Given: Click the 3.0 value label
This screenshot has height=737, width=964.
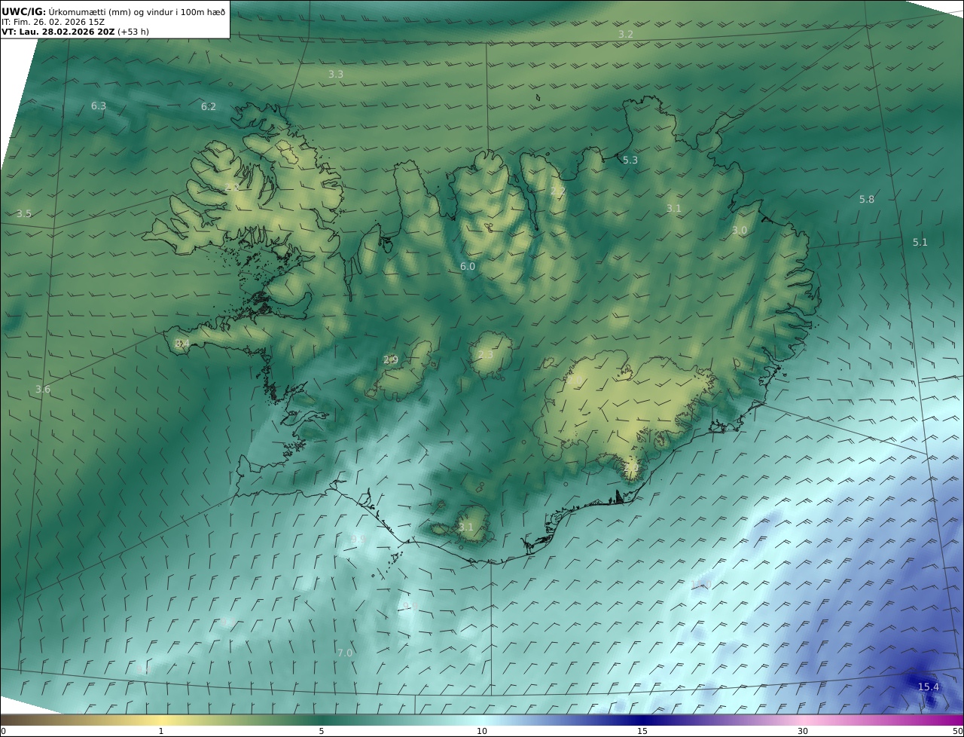Looking at the screenshot, I should pos(740,231).
